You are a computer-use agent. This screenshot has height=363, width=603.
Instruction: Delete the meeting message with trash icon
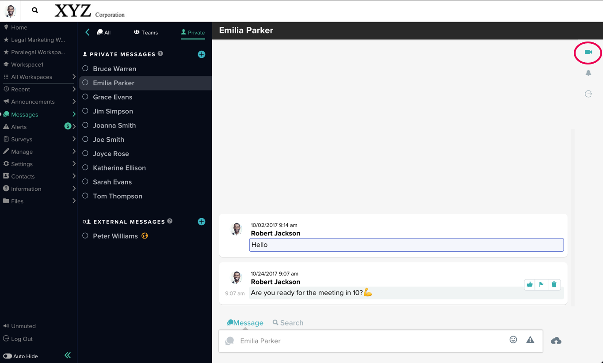pyautogui.click(x=554, y=285)
